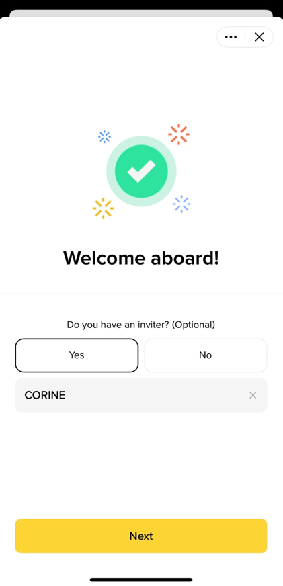
Task: Tap the home indicator bar at bottom
Action: click(x=141, y=580)
